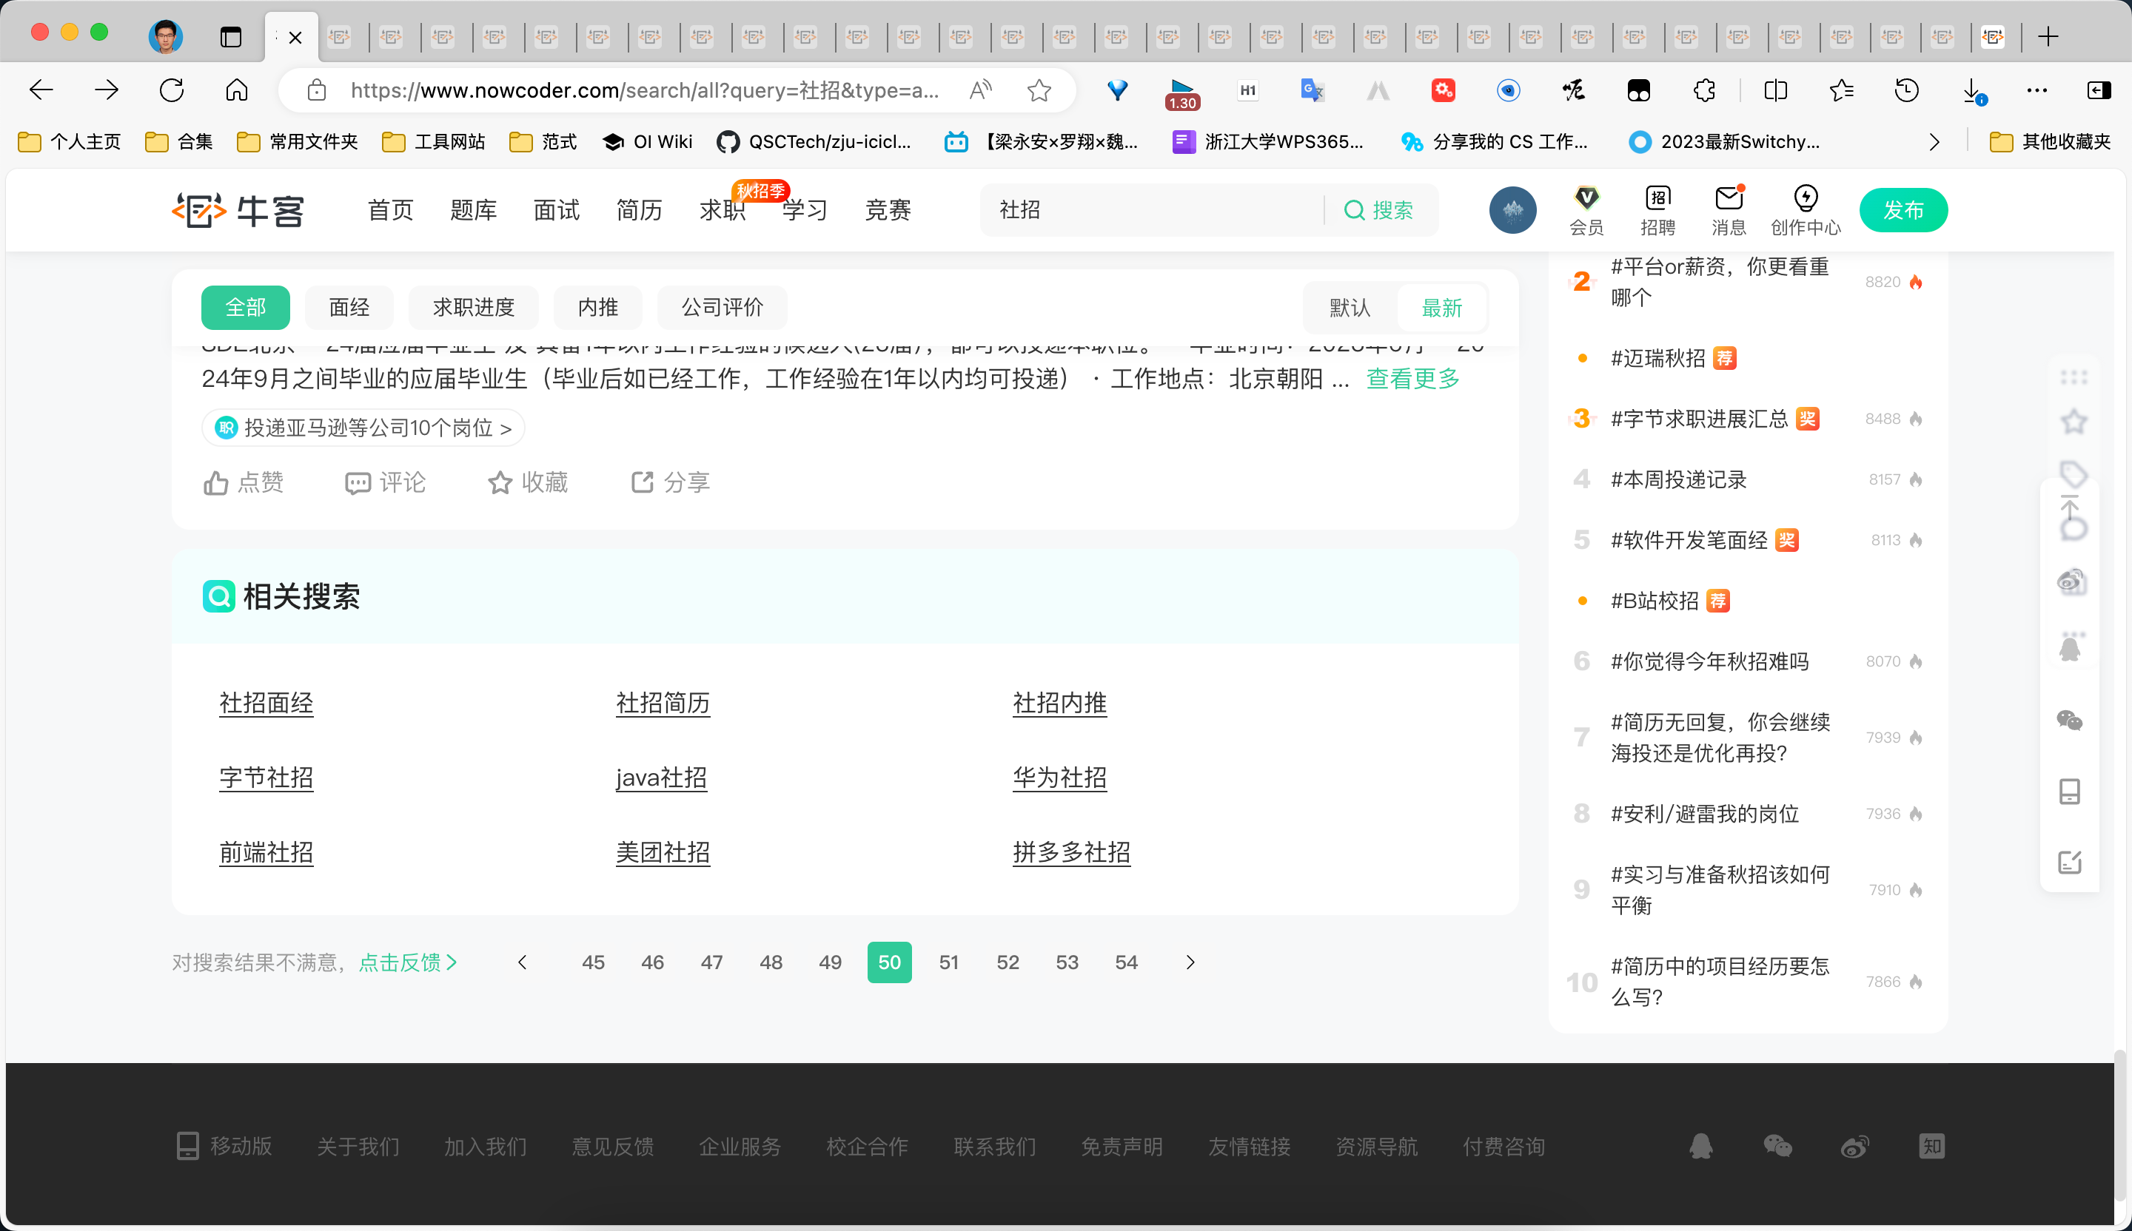The image size is (2132, 1231).
Task: Open the 创作中心 icon in header
Action: point(1806,199)
